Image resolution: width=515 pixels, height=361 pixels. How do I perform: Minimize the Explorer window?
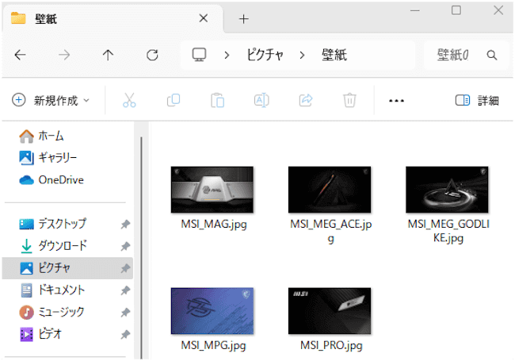tap(415, 10)
